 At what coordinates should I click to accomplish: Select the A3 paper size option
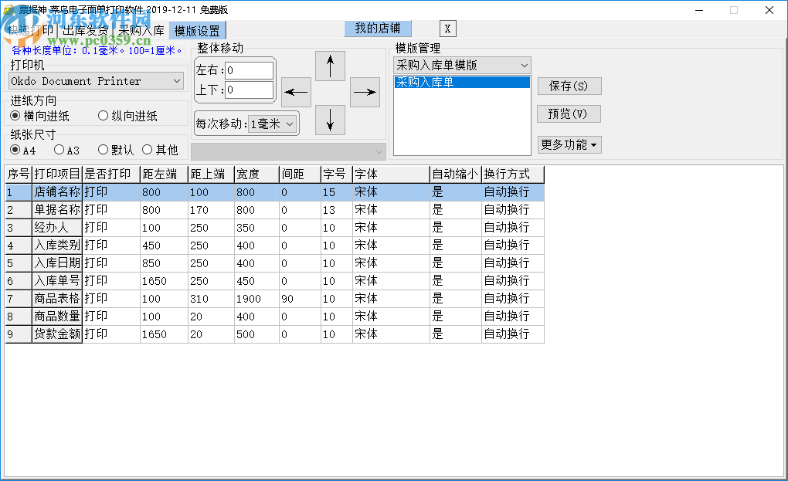(x=59, y=150)
